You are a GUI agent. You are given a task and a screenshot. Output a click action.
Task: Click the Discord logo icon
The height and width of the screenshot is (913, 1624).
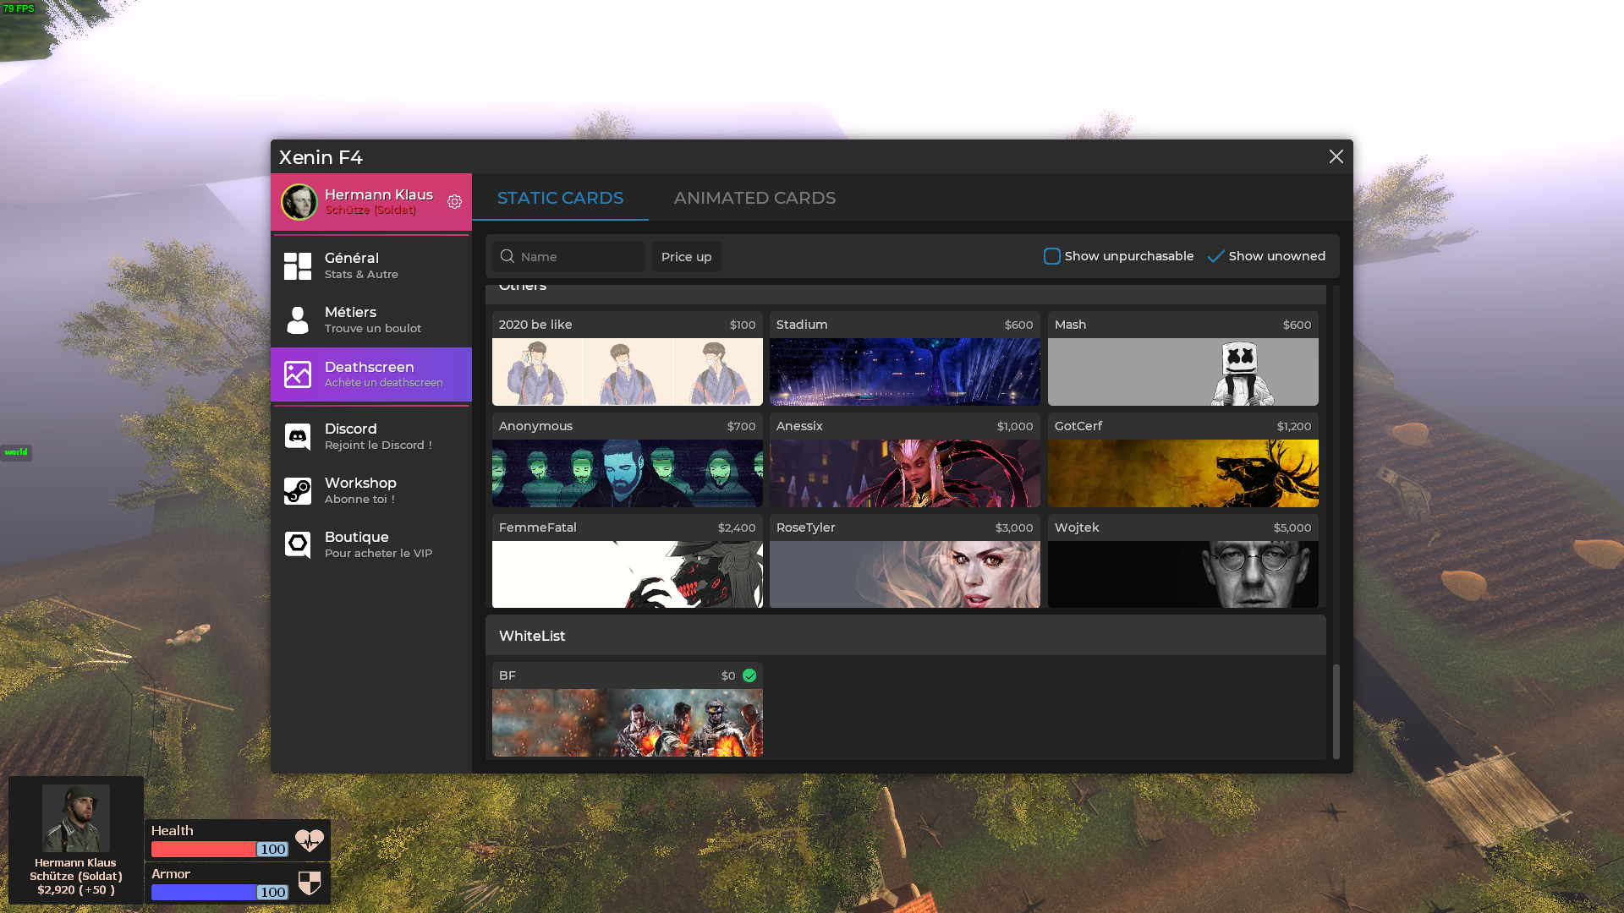tap(298, 437)
